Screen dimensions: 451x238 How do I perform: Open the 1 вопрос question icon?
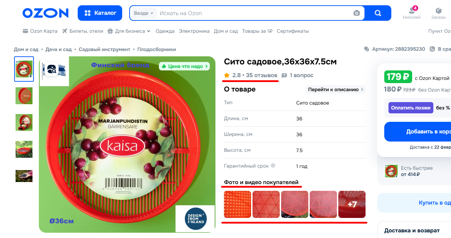point(284,75)
